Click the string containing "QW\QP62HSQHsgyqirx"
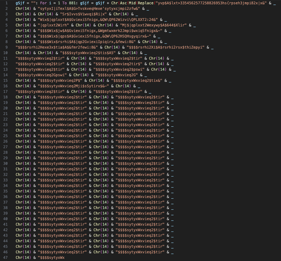 click(x=94, y=36)
